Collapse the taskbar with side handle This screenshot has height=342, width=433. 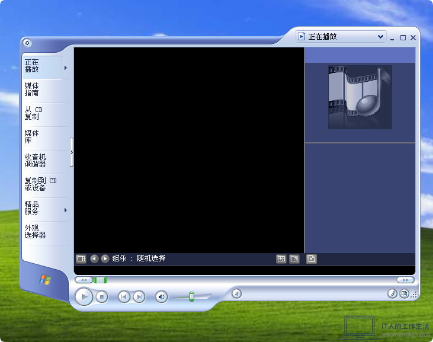click(72, 152)
